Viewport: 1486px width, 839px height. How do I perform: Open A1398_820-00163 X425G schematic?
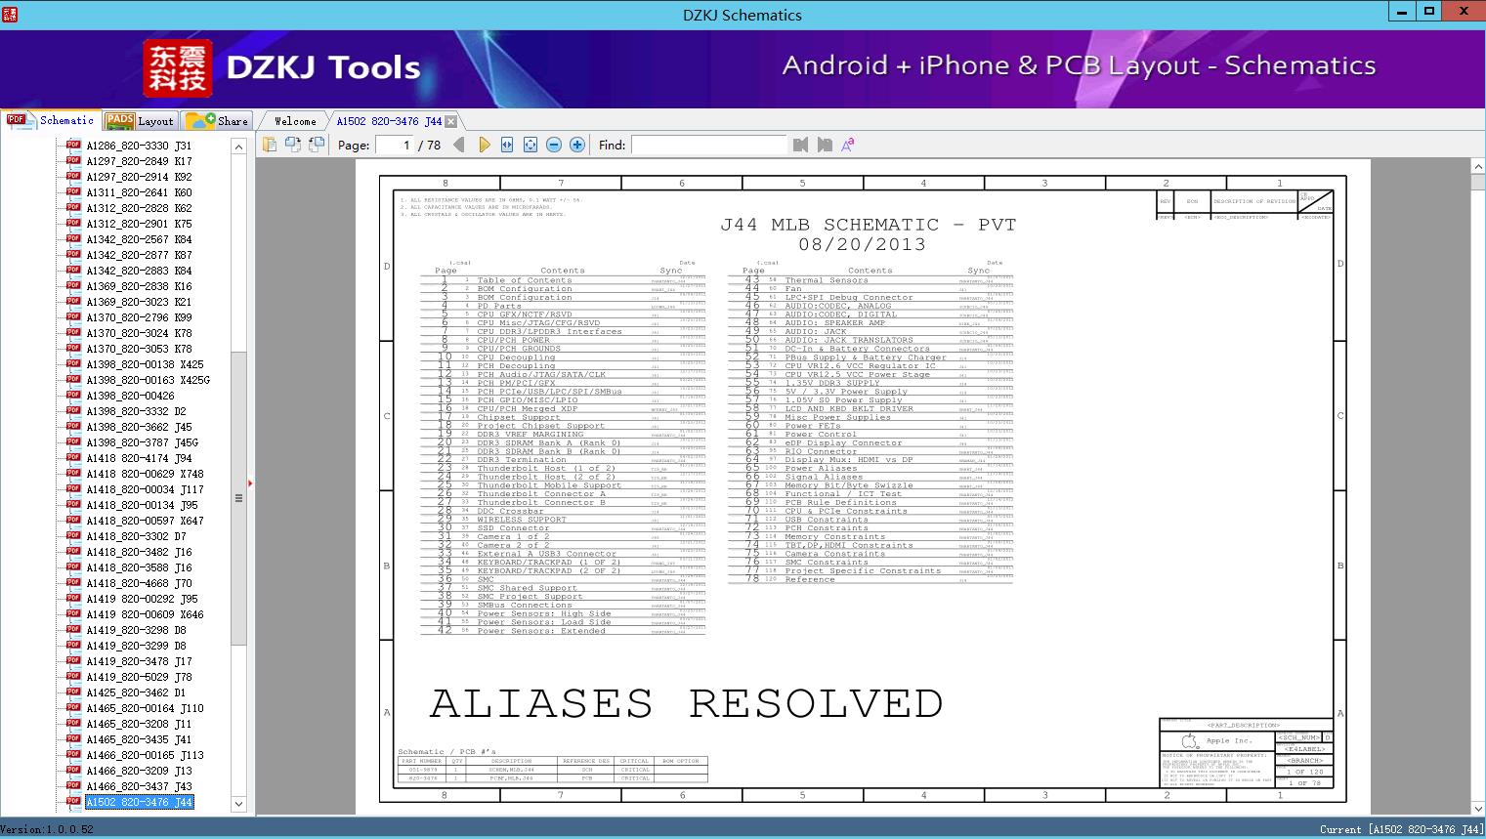click(x=148, y=380)
